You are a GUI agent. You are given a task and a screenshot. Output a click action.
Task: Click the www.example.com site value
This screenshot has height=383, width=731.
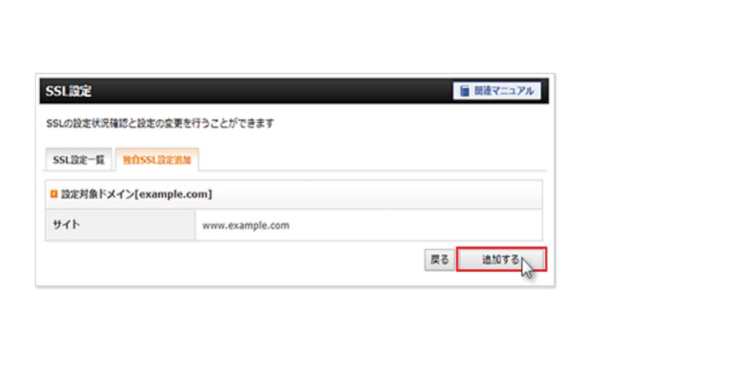point(245,226)
